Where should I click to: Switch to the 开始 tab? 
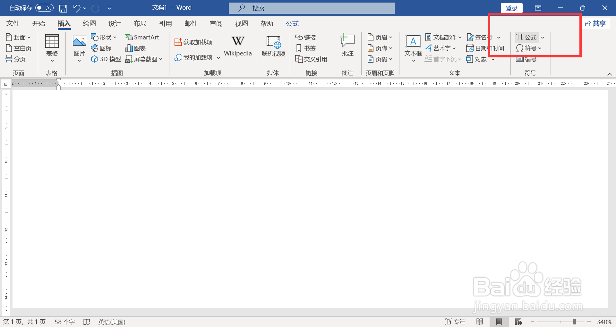click(x=39, y=23)
